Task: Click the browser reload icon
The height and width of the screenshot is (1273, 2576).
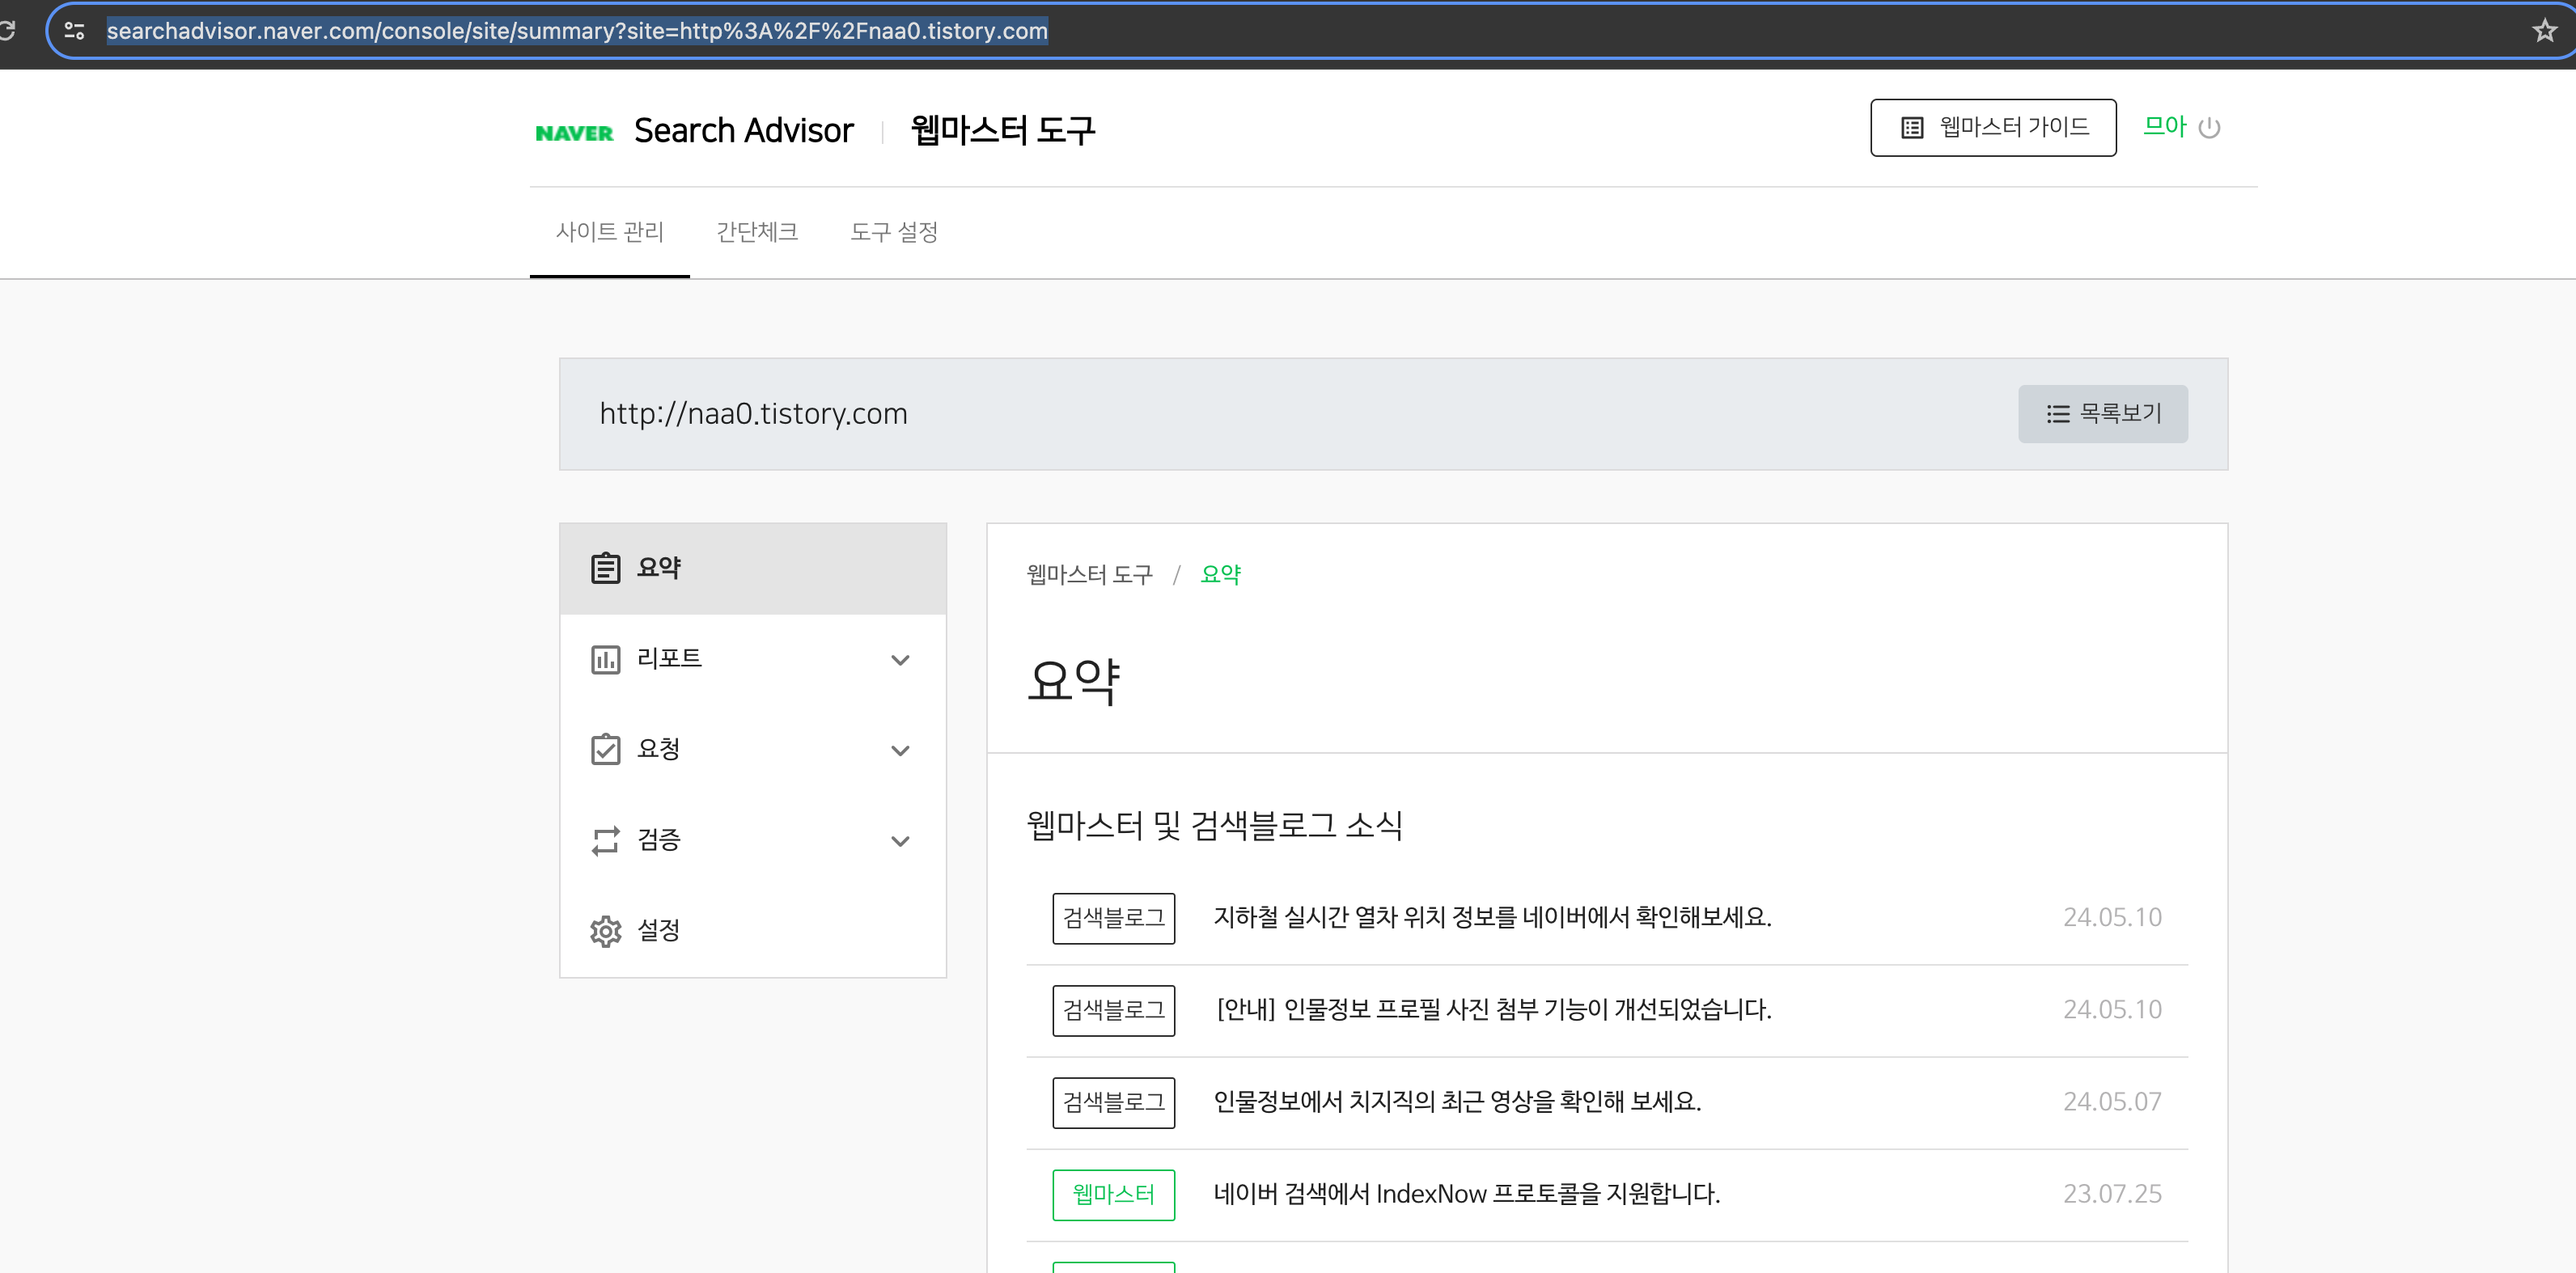Action: click(x=6, y=30)
